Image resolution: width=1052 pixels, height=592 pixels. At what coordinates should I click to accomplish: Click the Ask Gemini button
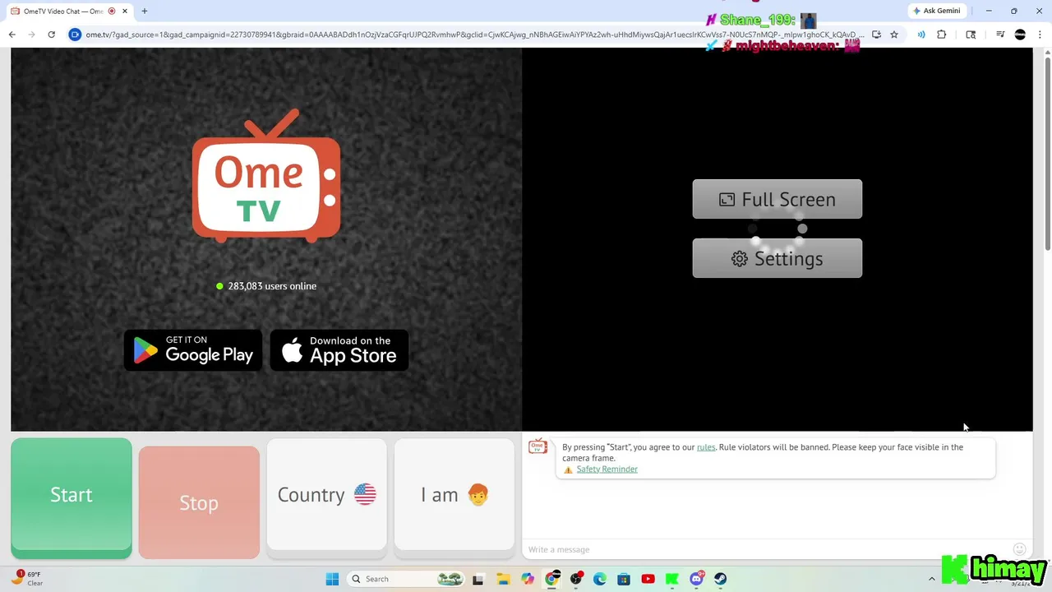coord(936,11)
